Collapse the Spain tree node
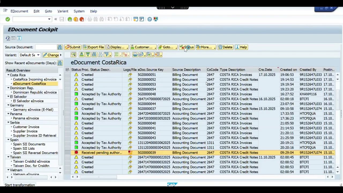 coord(8,140)
